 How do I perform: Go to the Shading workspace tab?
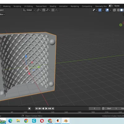53,6
